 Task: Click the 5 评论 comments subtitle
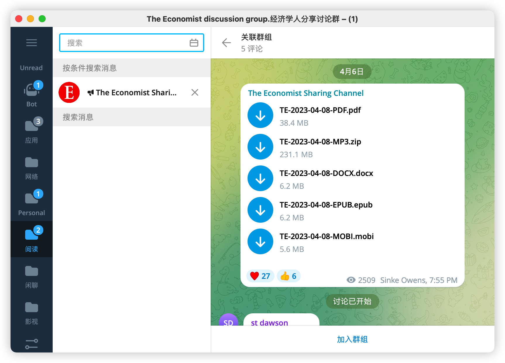(x=252, y=49)
